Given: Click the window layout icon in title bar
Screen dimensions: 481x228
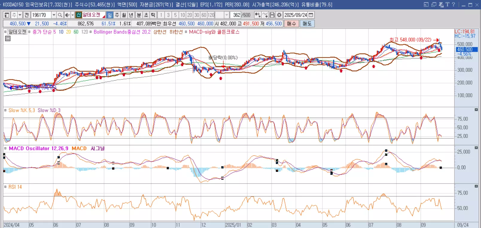Looking at the screenshot, I should pyautogui.click(x=426, y=4).
